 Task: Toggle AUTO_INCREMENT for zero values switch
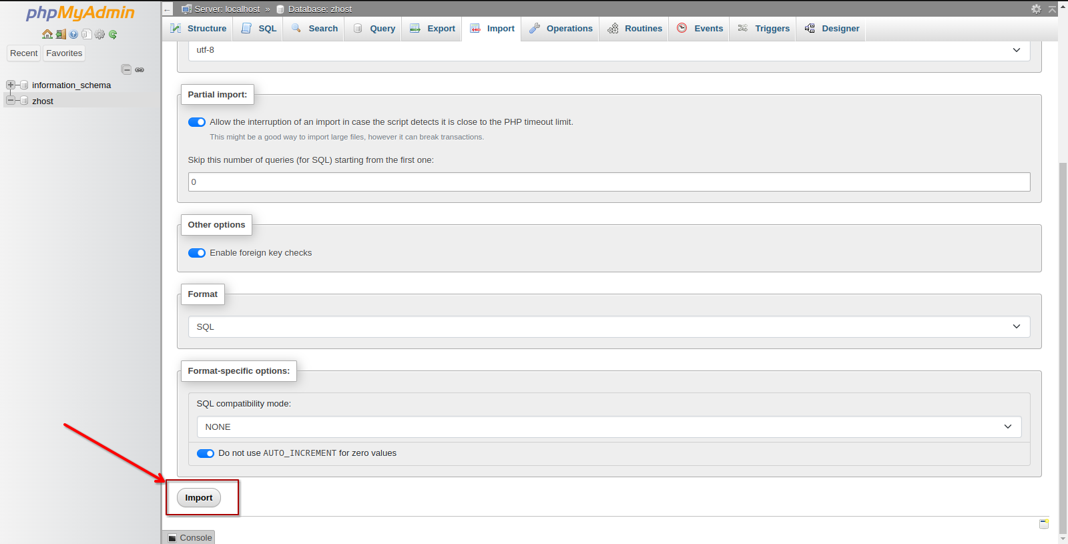pyautogui.click(x=206, y=453)
